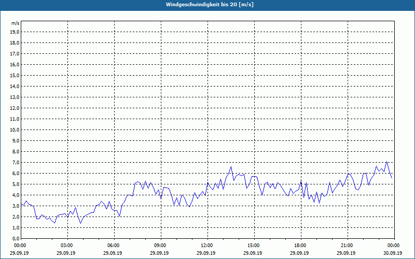Click the 5,0 y-axis label
The height and width of the screenshot is (259, 415).
pyautogui.click(x=16, y=184)
